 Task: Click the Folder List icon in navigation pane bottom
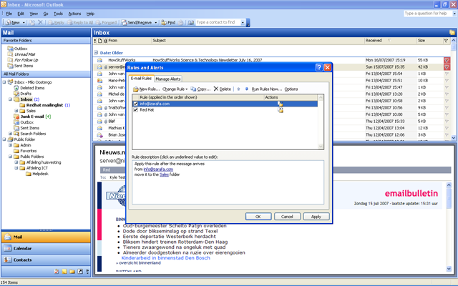click(x=72, y=272)
